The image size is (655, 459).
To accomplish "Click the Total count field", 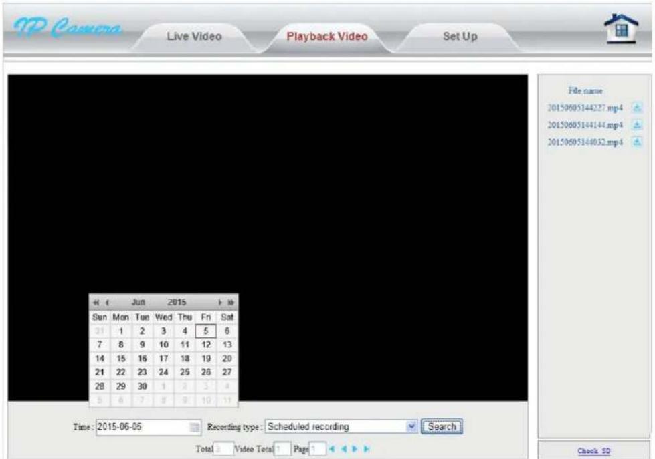I will [223, 449].
